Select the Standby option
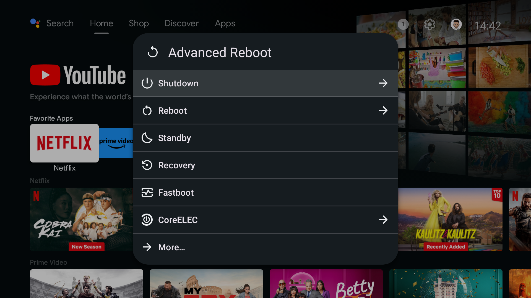 (x=265, y=138)
